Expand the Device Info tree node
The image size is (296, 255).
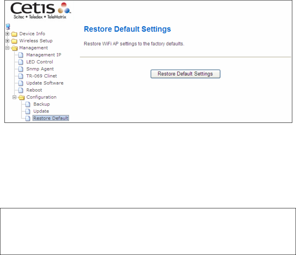tap(7, 34)
